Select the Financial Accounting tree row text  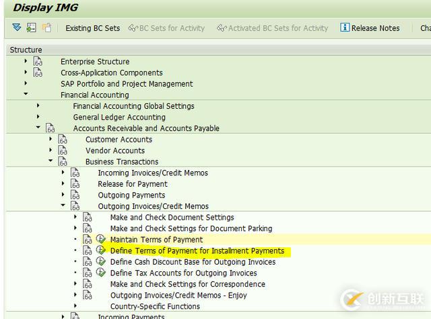coord(95,95)
